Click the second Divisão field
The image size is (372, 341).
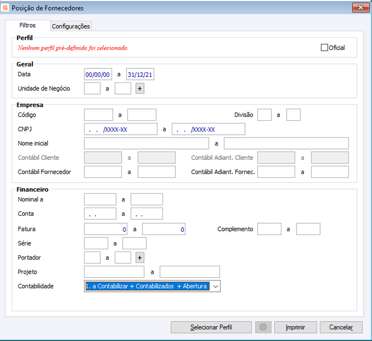294,115
